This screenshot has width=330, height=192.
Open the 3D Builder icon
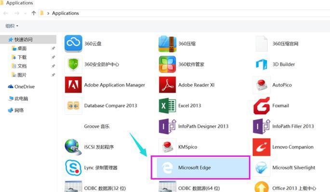pos(262,64)
